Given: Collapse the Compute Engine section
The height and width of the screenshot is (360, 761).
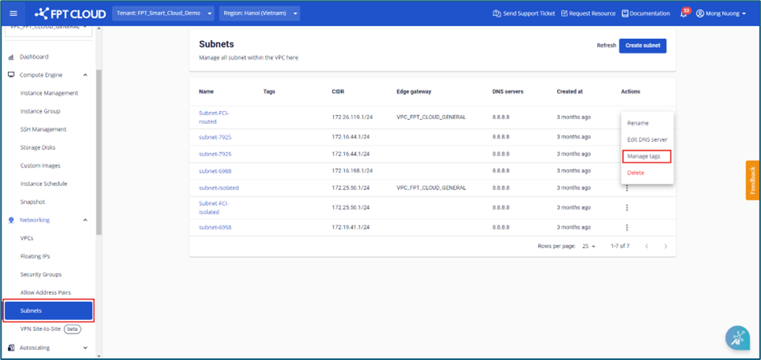Looking at the screenshot, I should click(85, 75).
